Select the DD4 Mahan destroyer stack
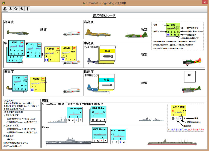This screenshot has width=209, height=151. point(99,114)
